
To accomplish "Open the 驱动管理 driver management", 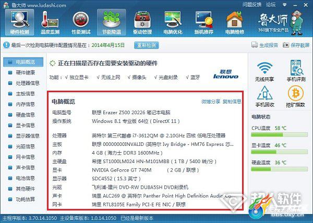I will [x=142, y=22].
